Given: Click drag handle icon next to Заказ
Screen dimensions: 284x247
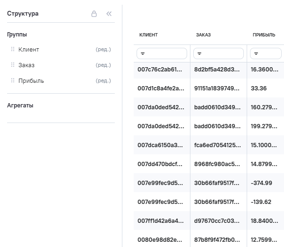Looking at the screenshot, I should tap(13, 65).
